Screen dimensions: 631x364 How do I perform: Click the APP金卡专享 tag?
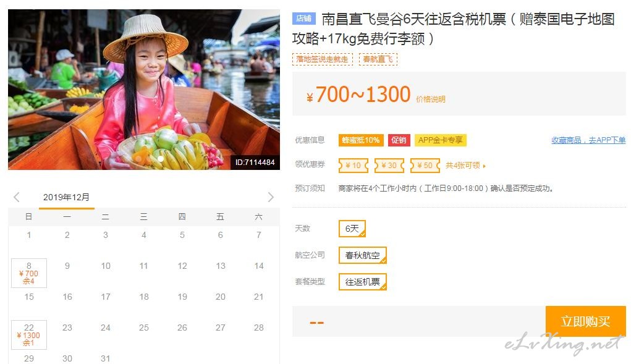click(x=441, y=140)
